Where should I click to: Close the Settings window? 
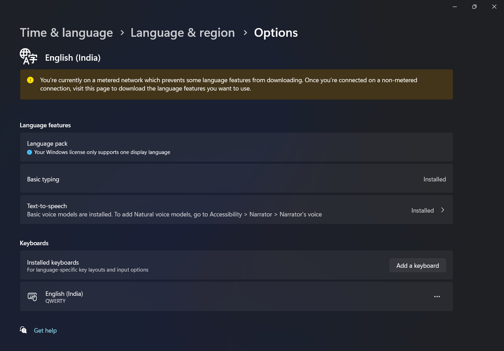pyautogui.click(x=494, y=7)
